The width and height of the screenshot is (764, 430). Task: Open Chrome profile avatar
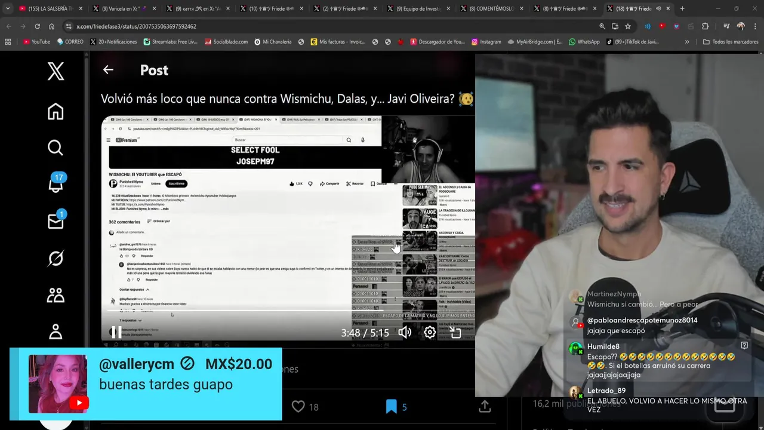741,26
